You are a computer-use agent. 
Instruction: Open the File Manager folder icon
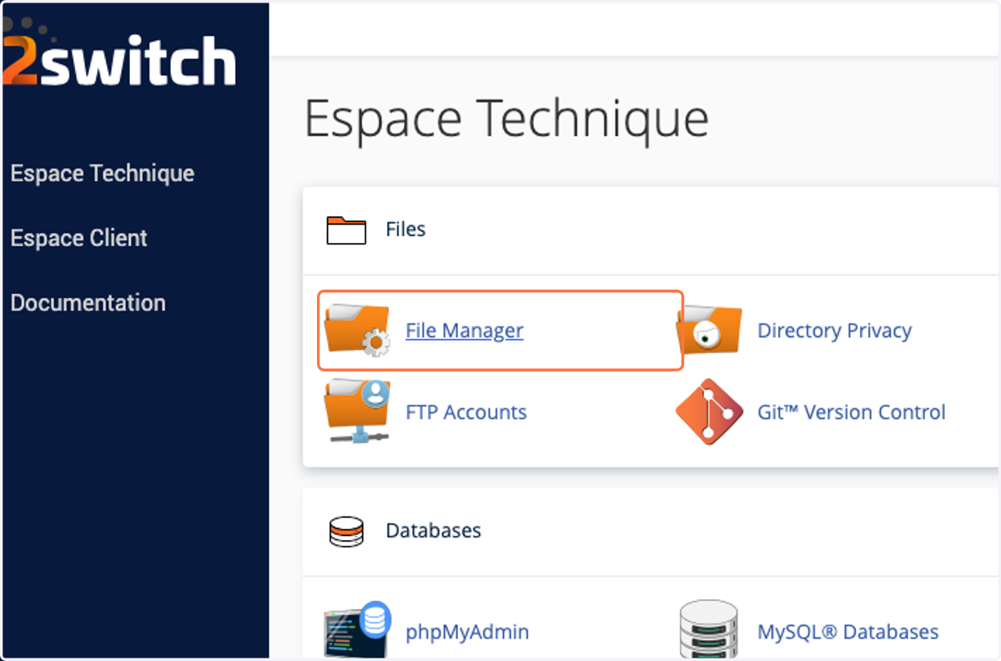click(357, 330)
